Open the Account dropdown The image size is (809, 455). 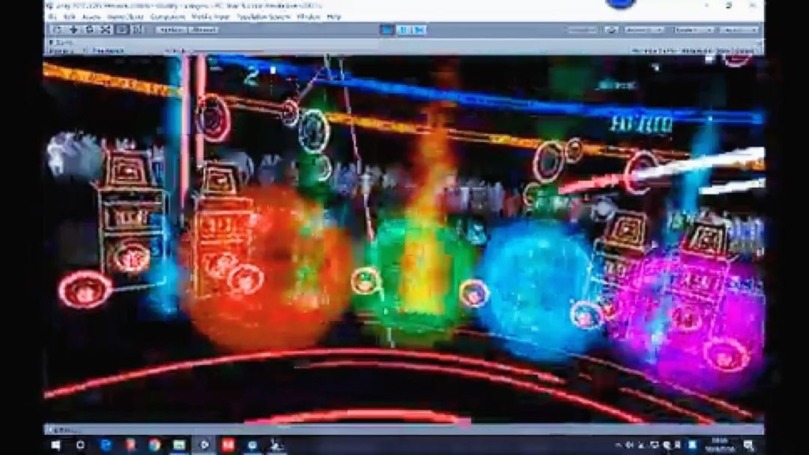(644, 30)
